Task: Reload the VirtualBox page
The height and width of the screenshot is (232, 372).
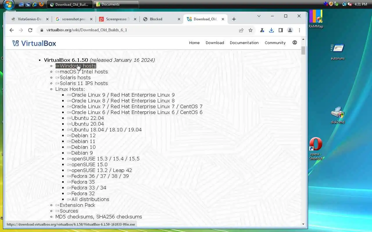Action: 30,30
